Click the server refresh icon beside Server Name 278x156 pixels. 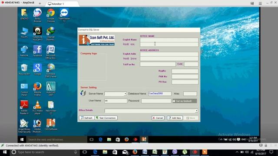point(83,93)
